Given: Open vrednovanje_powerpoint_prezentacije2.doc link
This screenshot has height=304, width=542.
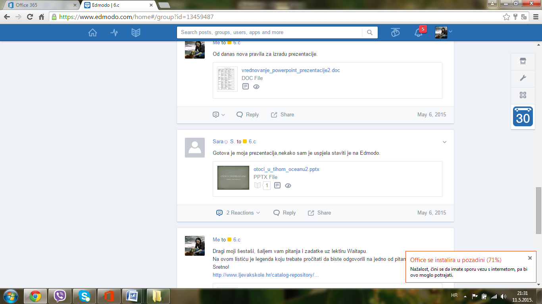Looking at the screenshot, I should (x=291, y=70).
